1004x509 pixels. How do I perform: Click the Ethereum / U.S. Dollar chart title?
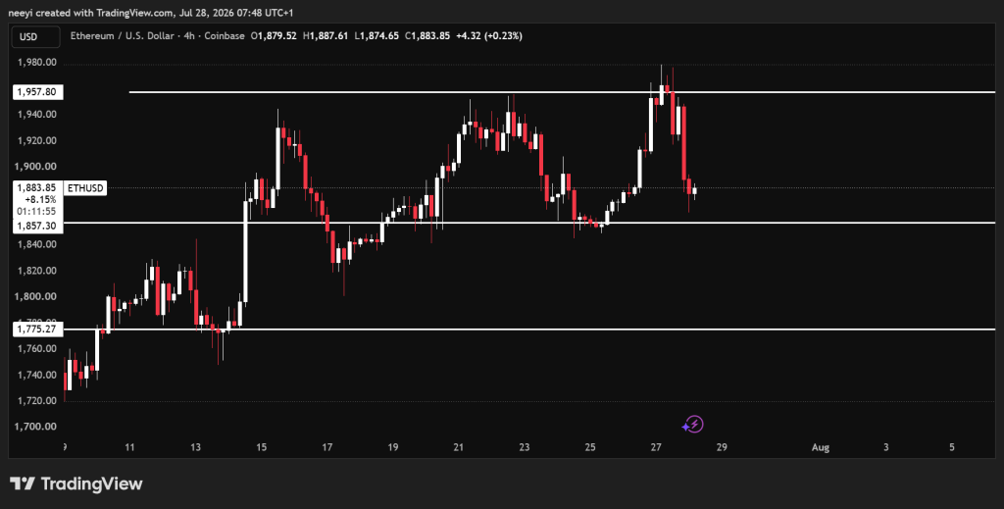coord(122,36)
